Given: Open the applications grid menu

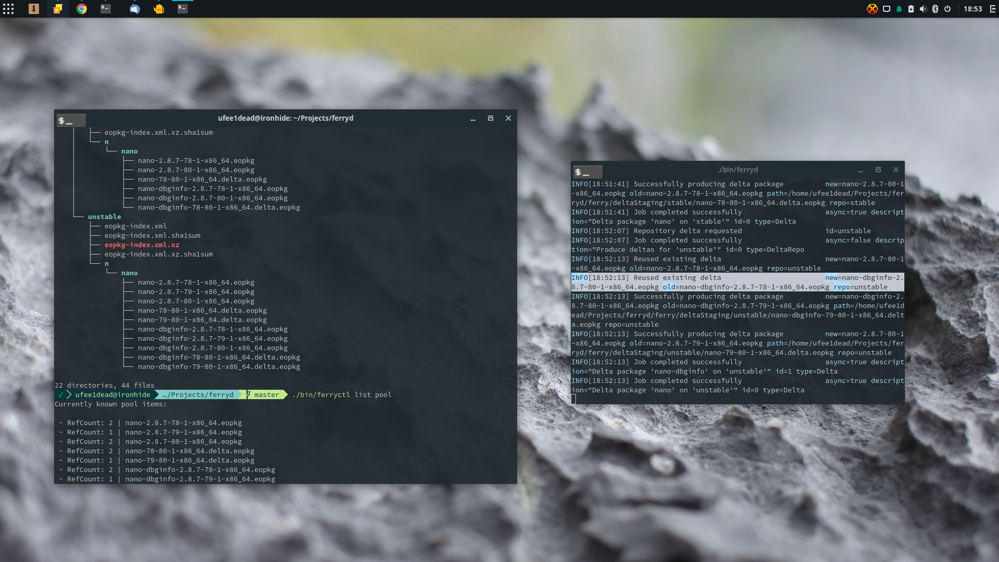Looking at the screenshot, I should click(x=8, y=9).
